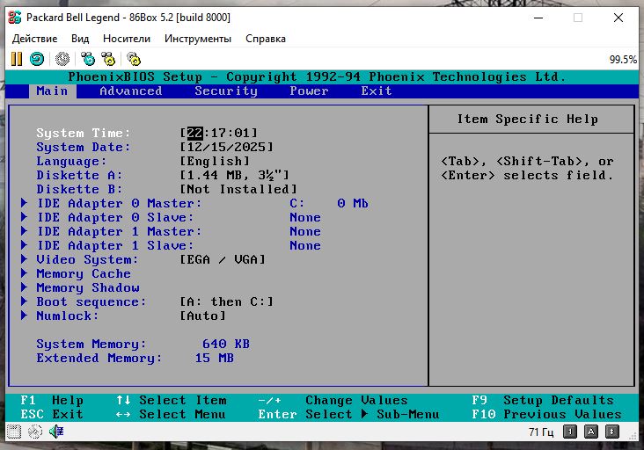Expand IDE Adapter 0 Slave arrow
Image resolution: width=644 pixels, height=450 pixels.
(x=25, y=217)
